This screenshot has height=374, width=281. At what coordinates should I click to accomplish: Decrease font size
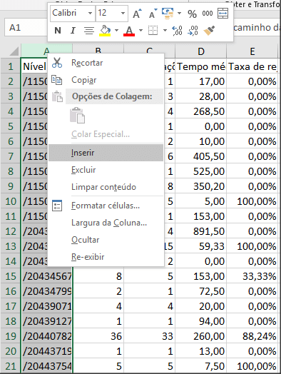(153, 14)
